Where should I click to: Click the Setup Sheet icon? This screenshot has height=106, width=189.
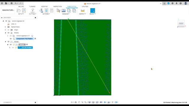(52, 11)
